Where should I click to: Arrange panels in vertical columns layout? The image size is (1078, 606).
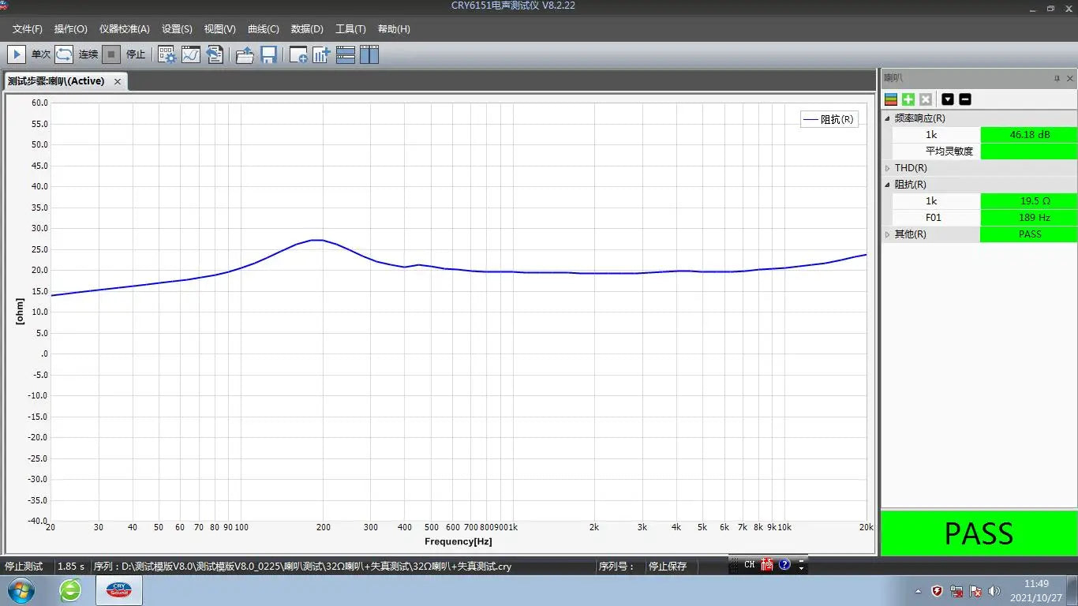click(369, 54)
